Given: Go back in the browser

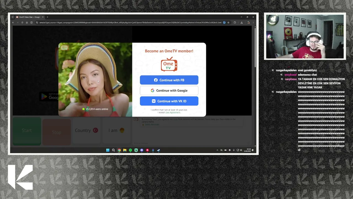Looking at the screenshot, I should click(13, 23).
